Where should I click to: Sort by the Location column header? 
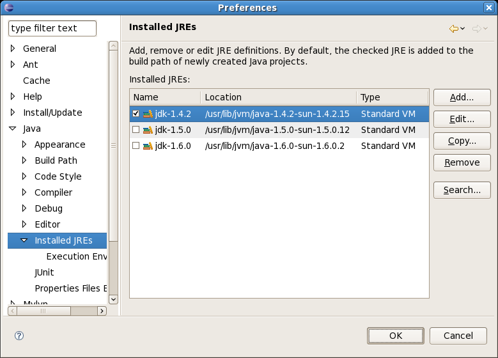click(x=278, y=97)
